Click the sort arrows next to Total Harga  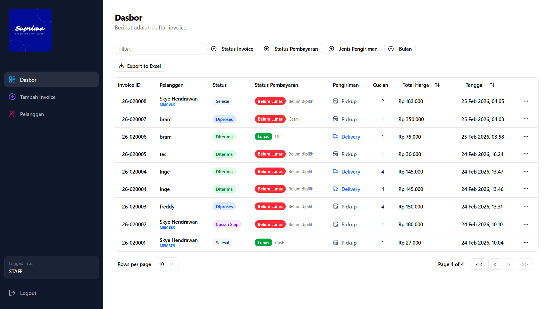click(437, 85)
